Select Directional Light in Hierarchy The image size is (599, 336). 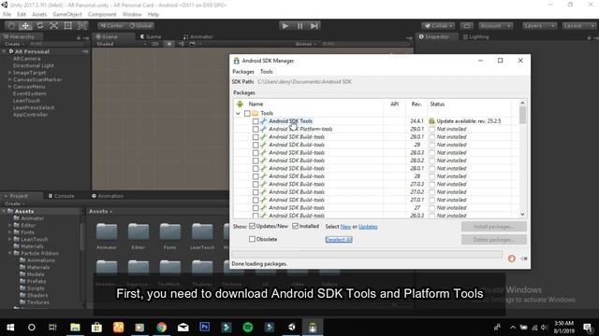point(34,65)
